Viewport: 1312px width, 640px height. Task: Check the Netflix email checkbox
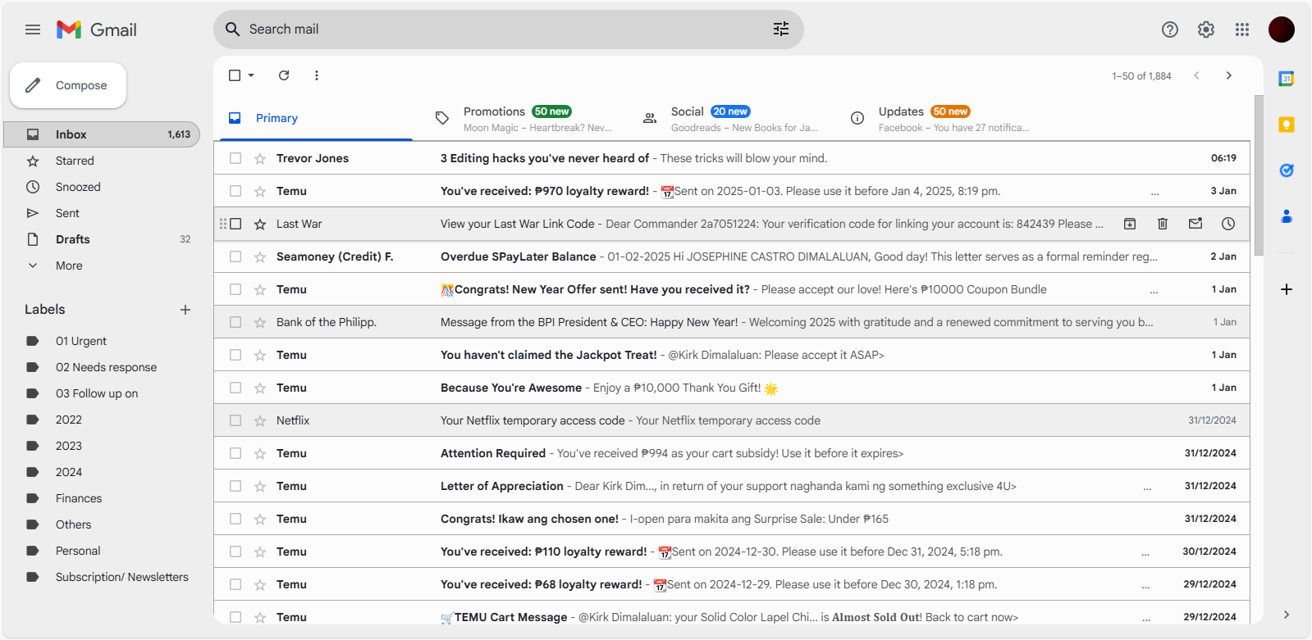(x=235, y=420)
